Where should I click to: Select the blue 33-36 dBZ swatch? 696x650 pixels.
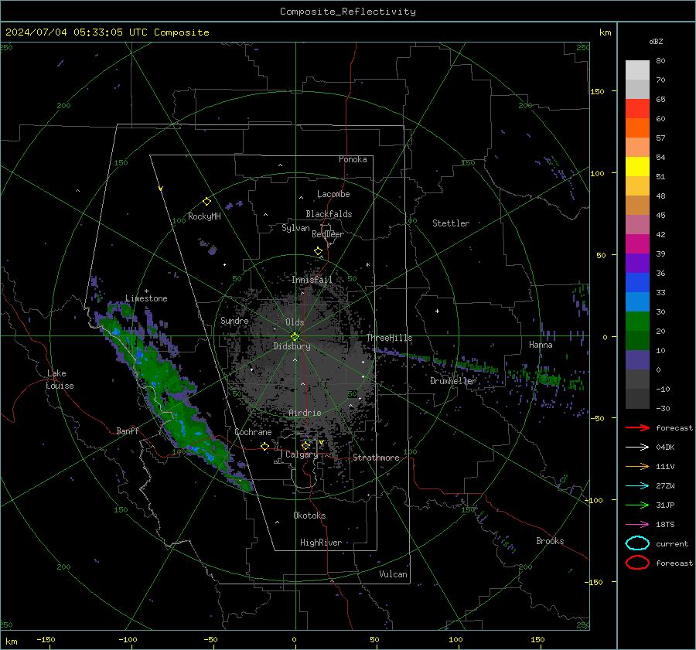coord(637,283)
